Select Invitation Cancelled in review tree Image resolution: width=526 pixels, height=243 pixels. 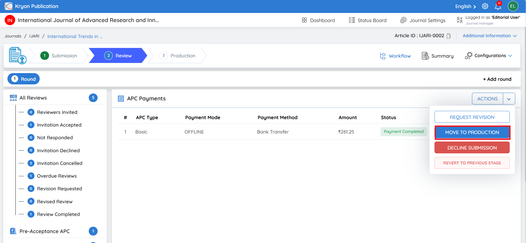[60, 163]
